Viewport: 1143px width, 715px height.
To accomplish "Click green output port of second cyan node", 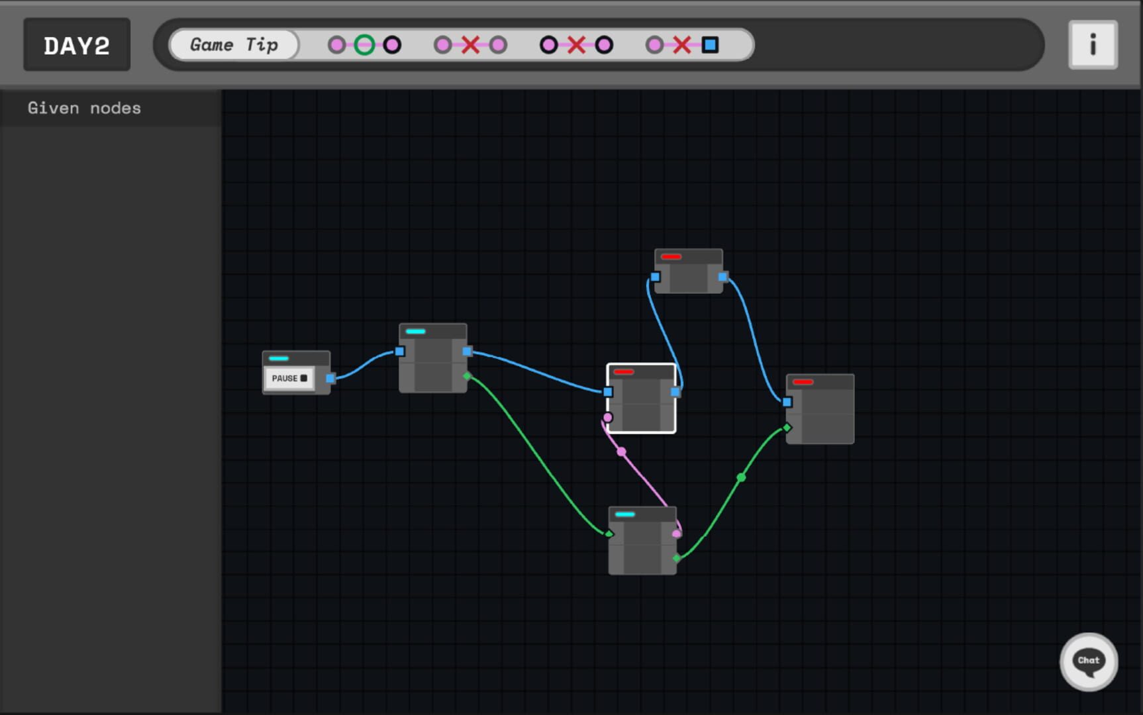I will pos(468,376).
